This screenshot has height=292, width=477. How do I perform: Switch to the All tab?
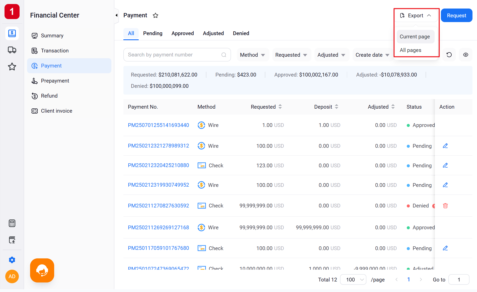point(131,33)
